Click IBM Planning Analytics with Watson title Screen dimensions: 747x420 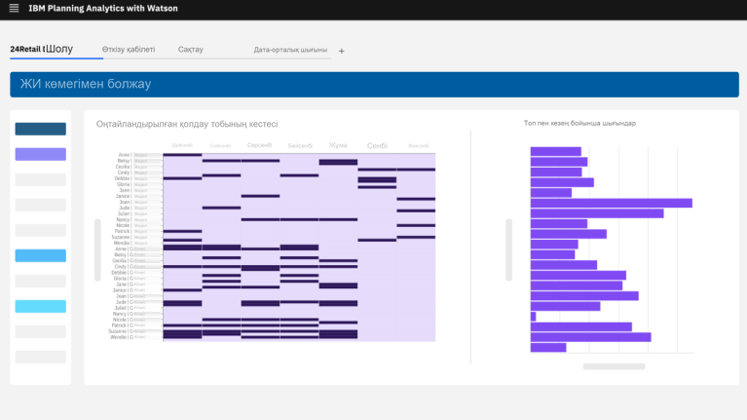pyautogui.click(x=103, y=8)
